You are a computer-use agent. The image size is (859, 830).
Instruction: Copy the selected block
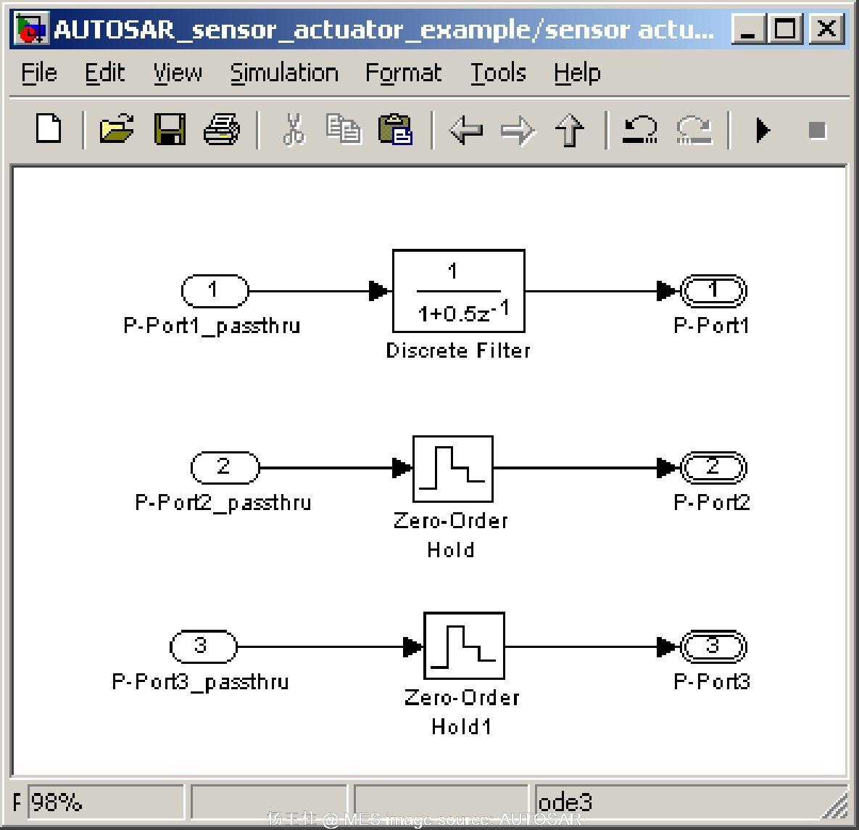(344, 131)
